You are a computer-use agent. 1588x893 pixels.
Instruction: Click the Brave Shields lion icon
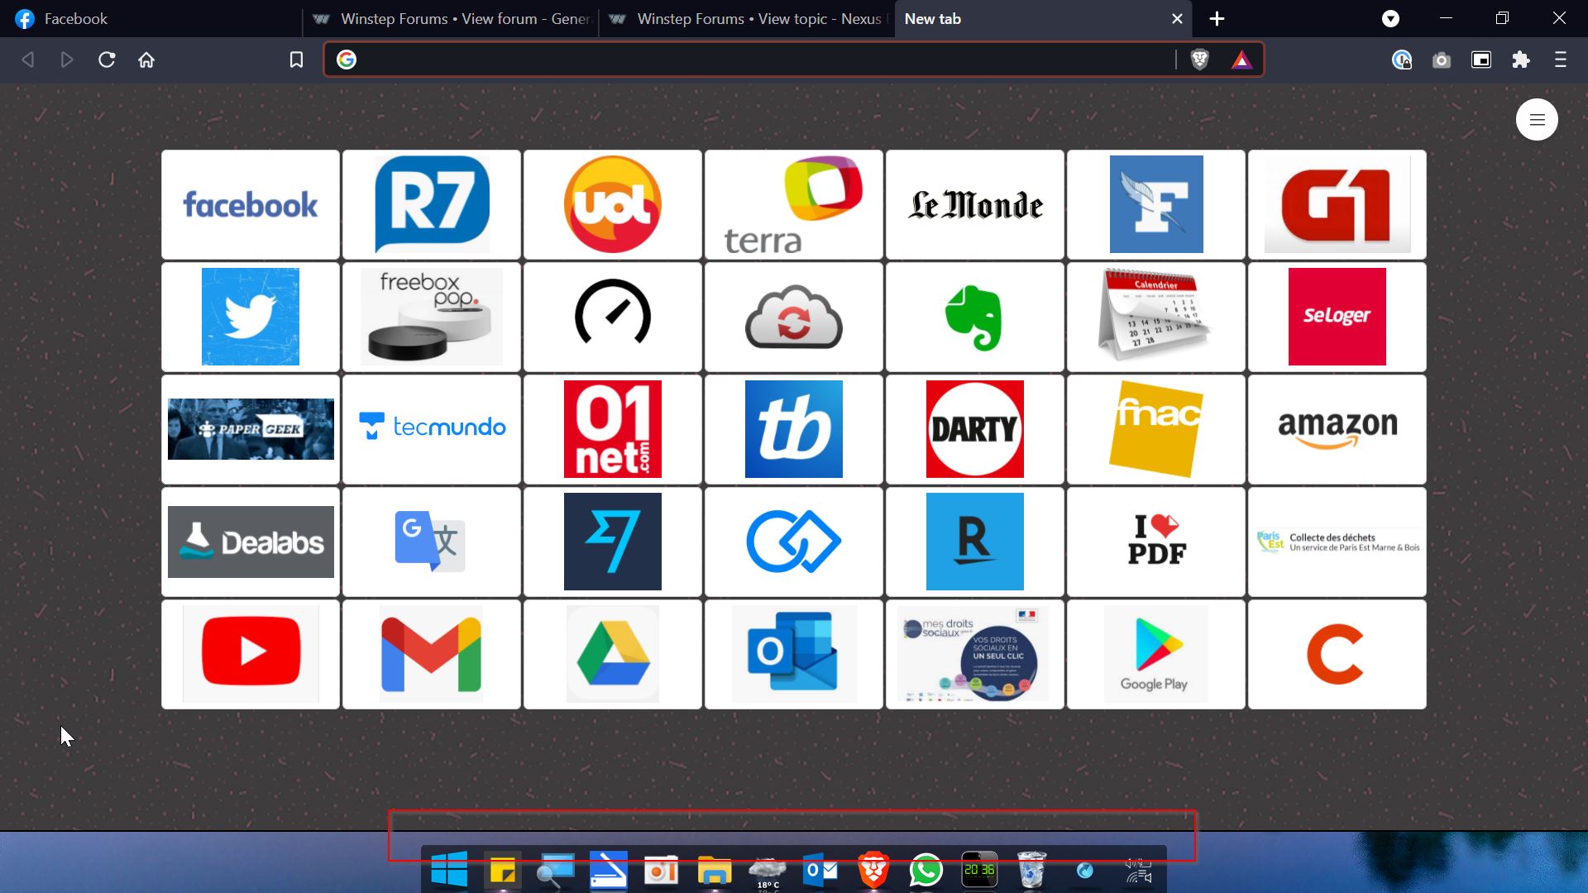click(x=1199, y=60)
